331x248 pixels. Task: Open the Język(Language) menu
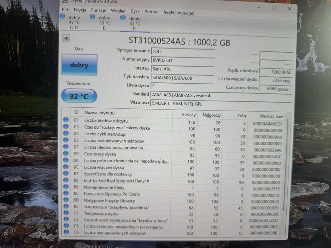[x=179, y=13]
